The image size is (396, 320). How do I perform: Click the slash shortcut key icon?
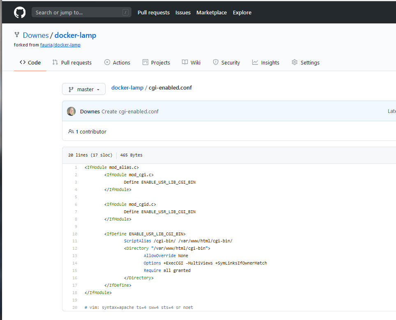point(126,12)
